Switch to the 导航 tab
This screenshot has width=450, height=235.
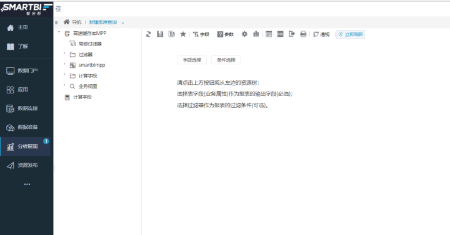click(x=77, y=22)
